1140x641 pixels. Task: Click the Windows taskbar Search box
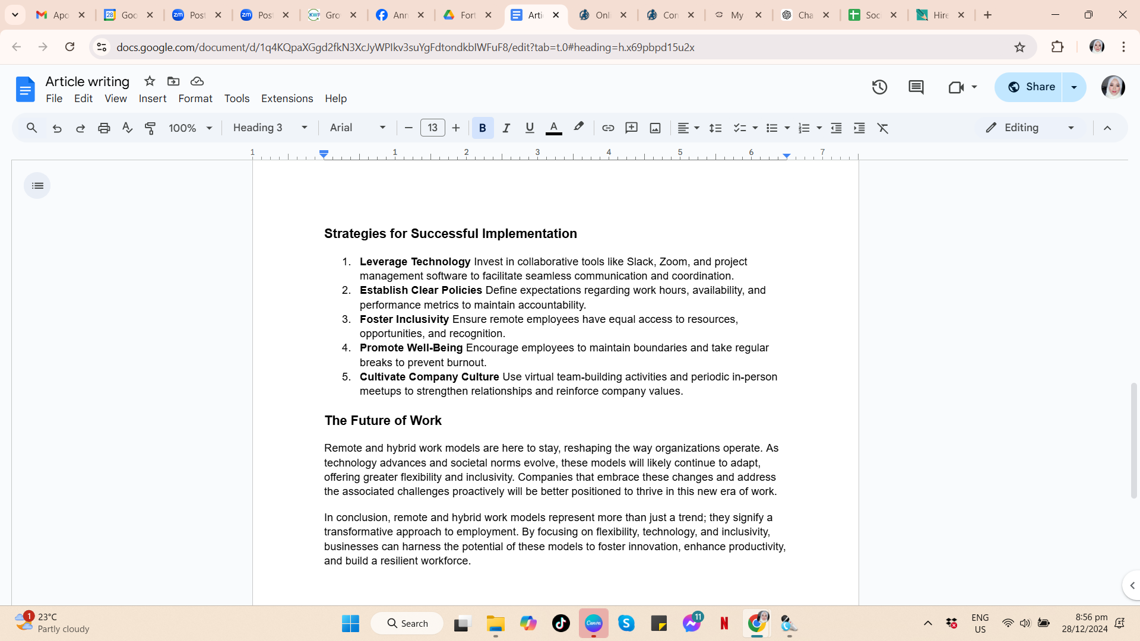click(407, 623)
